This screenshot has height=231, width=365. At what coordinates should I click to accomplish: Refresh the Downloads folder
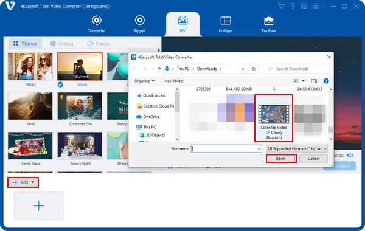click(254, 69)
